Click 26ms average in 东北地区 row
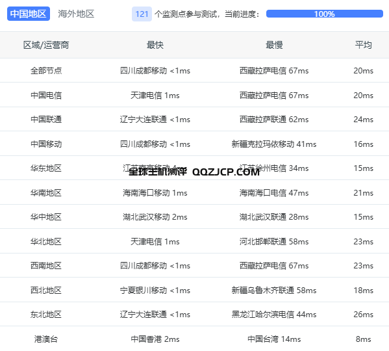Image resolution: width=389 pixels, height=351 pixels. click(363, 315)
